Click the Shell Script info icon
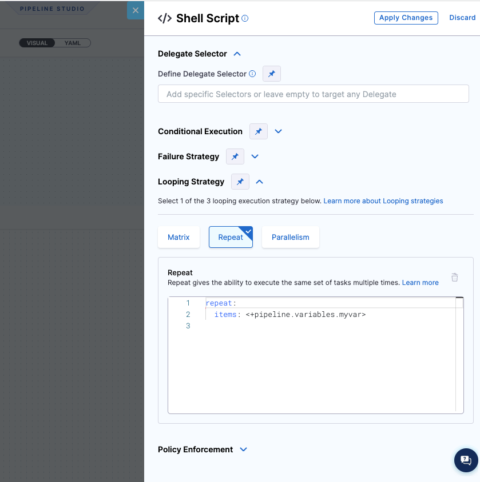This screenshot has width=480, height=482. point(245,18)
